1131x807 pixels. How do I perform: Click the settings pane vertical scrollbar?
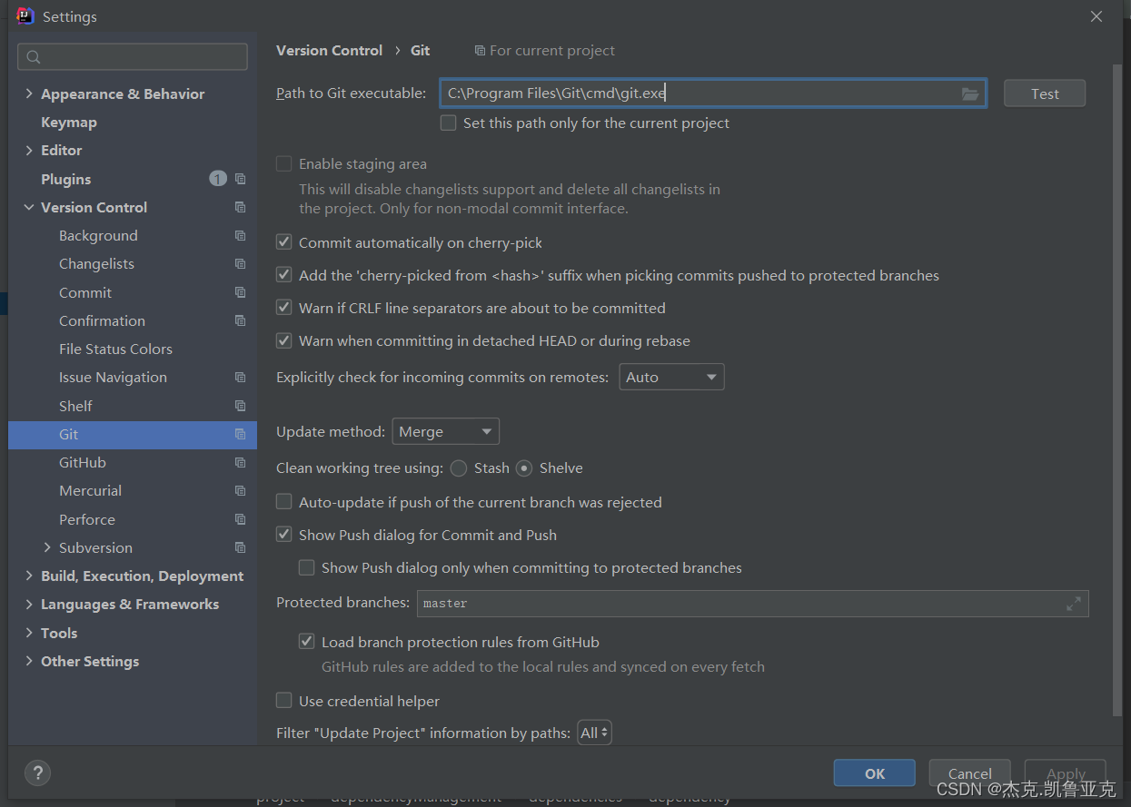(1117, 390)
